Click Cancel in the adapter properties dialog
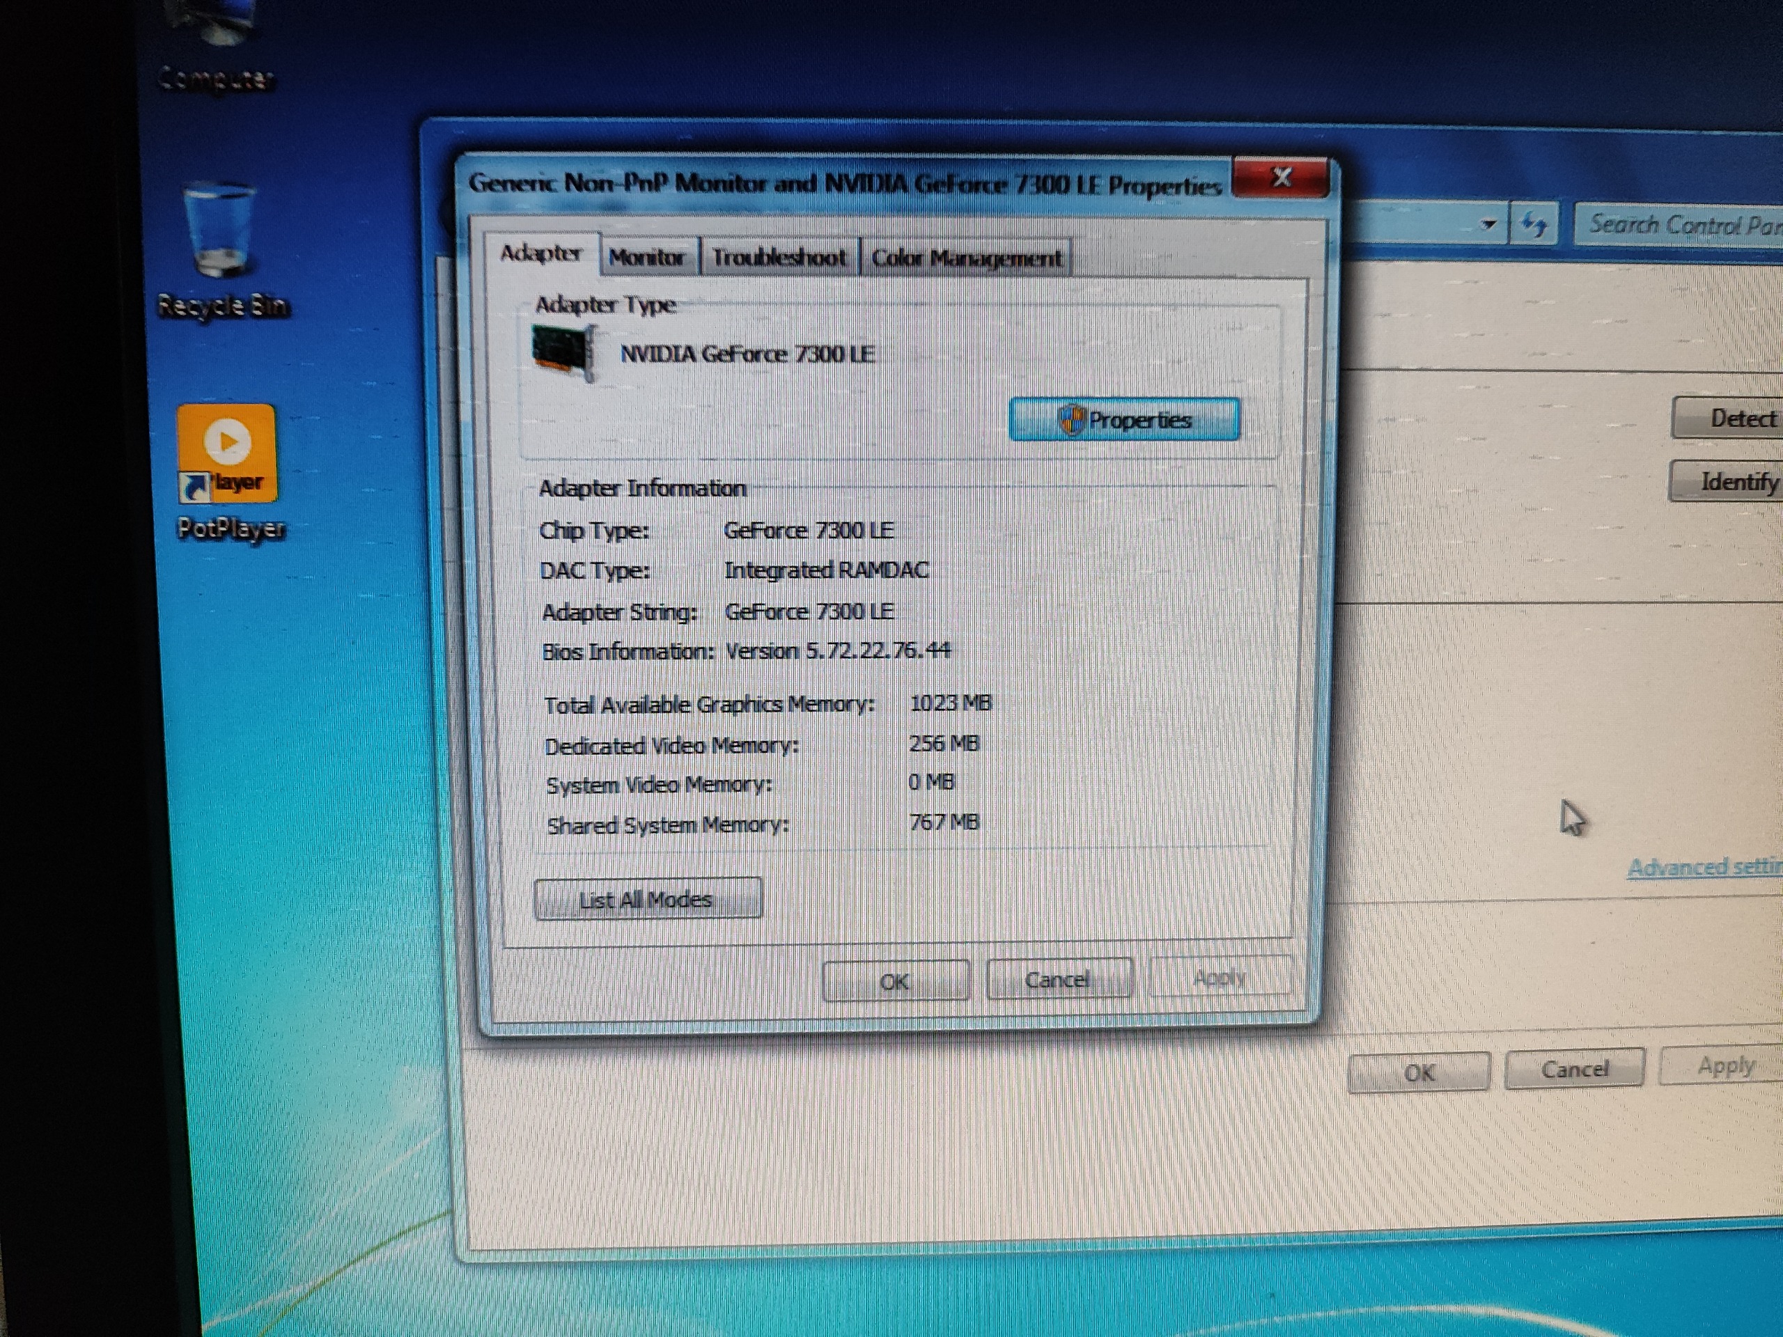This screenshot has width=1783, height=1337. click(1059, 979)
